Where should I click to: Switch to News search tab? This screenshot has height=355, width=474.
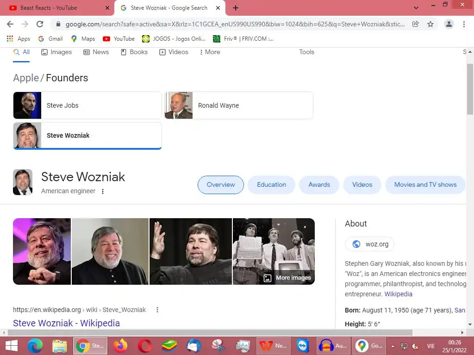click(96, 52)
